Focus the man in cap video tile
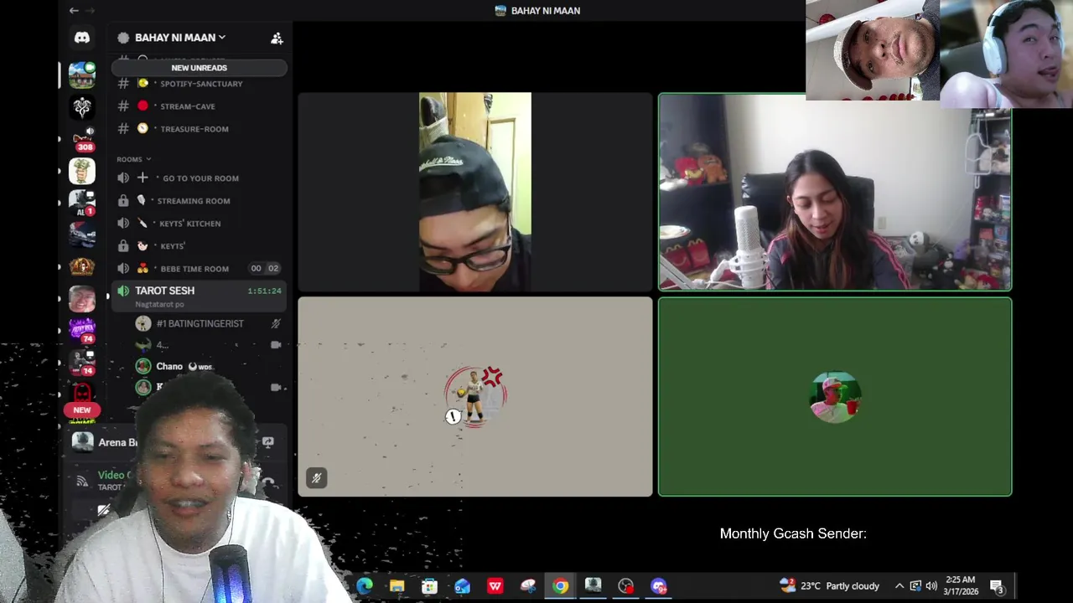1073x603 pixels. 474,192
